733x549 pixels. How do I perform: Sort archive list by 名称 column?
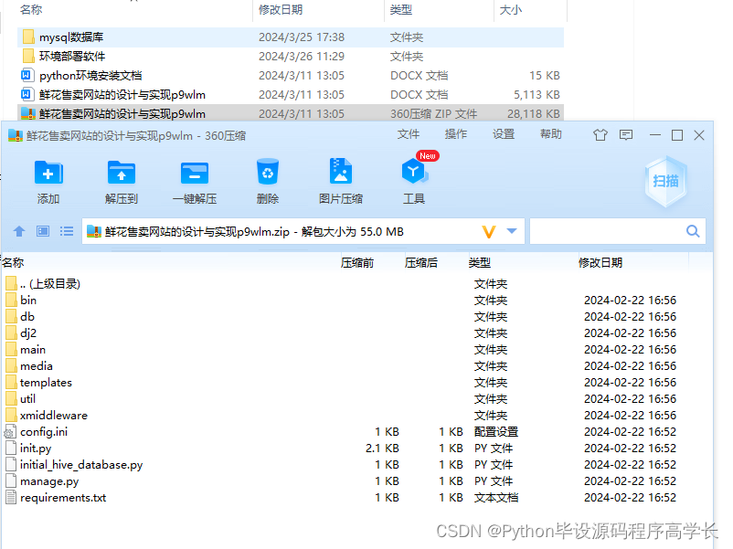(x=13, y=262)
